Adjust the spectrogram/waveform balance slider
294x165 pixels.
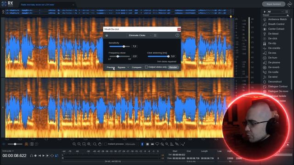[15, 144]
